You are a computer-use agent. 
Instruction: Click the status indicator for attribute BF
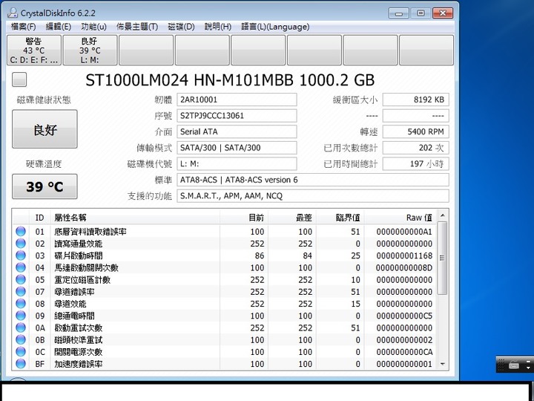(x=21, y=364)
